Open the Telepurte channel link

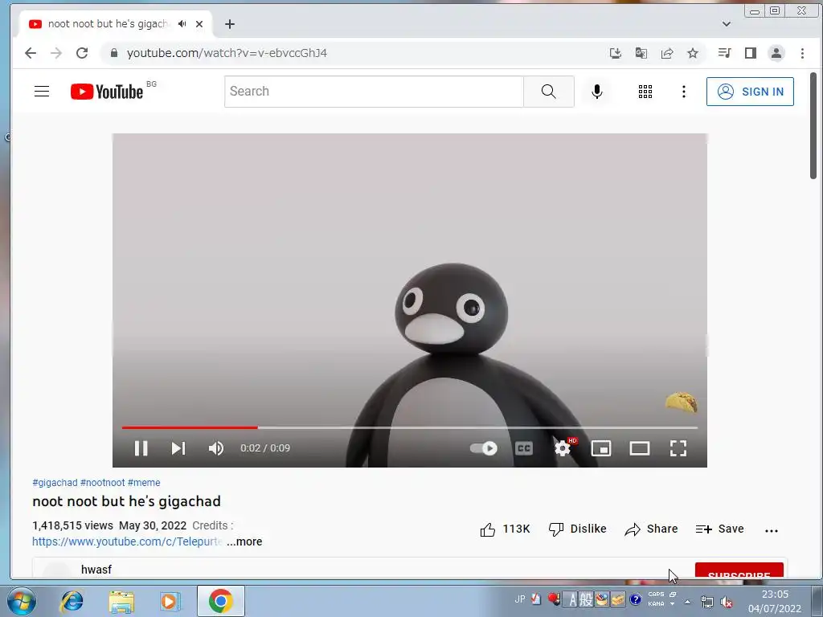click(x=127, y=541)
